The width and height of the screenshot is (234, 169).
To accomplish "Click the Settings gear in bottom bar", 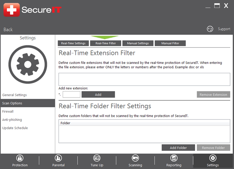I will pos(213,158).
